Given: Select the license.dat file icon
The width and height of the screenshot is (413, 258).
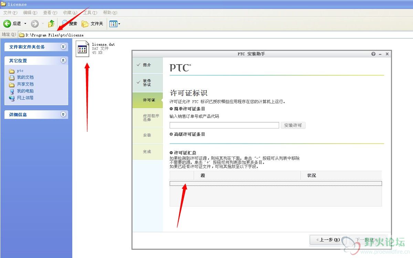Looking at the screenshot, I should [x=82, y=49].
